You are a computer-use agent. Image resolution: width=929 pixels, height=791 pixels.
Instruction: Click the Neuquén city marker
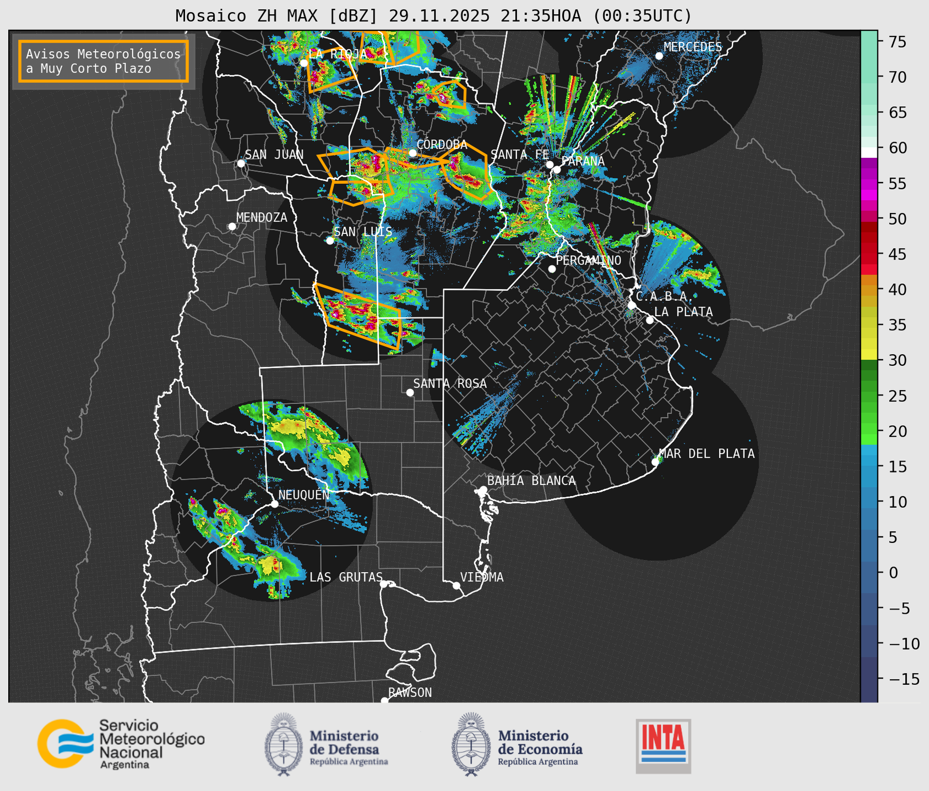point(274,504)
